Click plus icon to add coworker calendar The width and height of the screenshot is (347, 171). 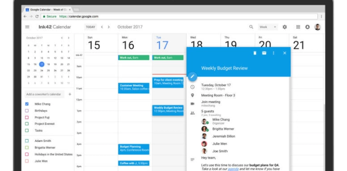point(70,94)
